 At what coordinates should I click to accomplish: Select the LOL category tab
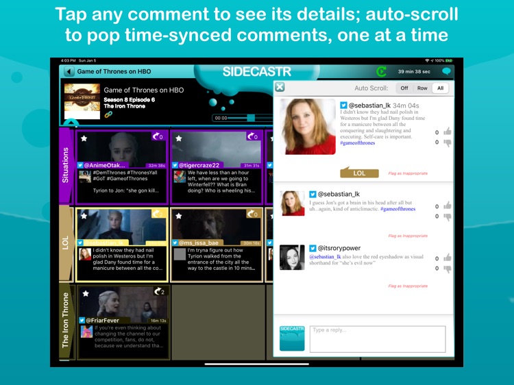point(66,243)
